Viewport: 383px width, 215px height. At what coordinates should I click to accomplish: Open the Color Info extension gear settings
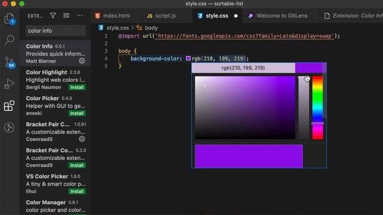pyautogui.click(x=82, y=61)
